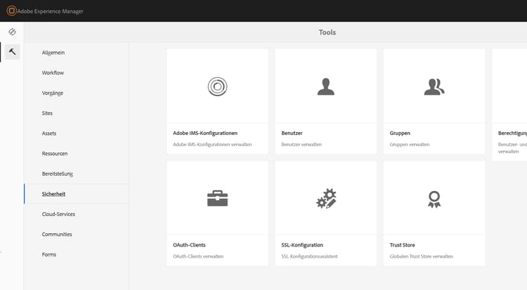
Task: Open the OAuth-Clients card title
Action: (x=189, y=245)
